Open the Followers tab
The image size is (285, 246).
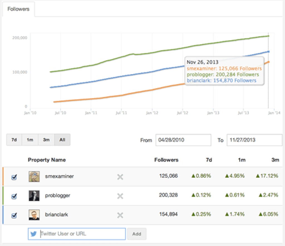pos(18,9)
